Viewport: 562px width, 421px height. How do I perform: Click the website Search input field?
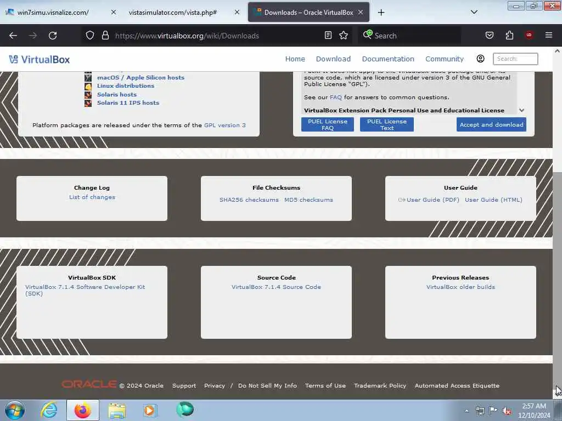point(515,59)
